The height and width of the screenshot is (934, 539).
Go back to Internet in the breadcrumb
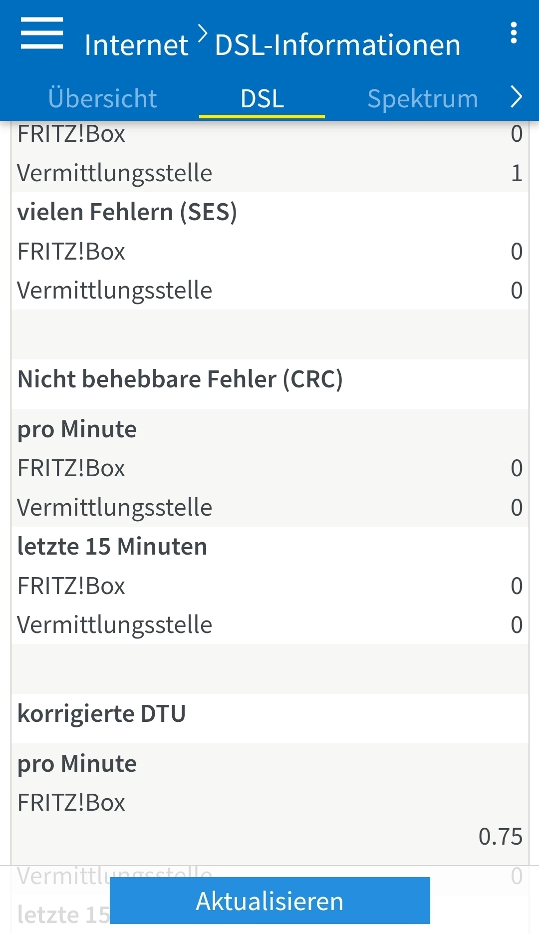[136, 45]
